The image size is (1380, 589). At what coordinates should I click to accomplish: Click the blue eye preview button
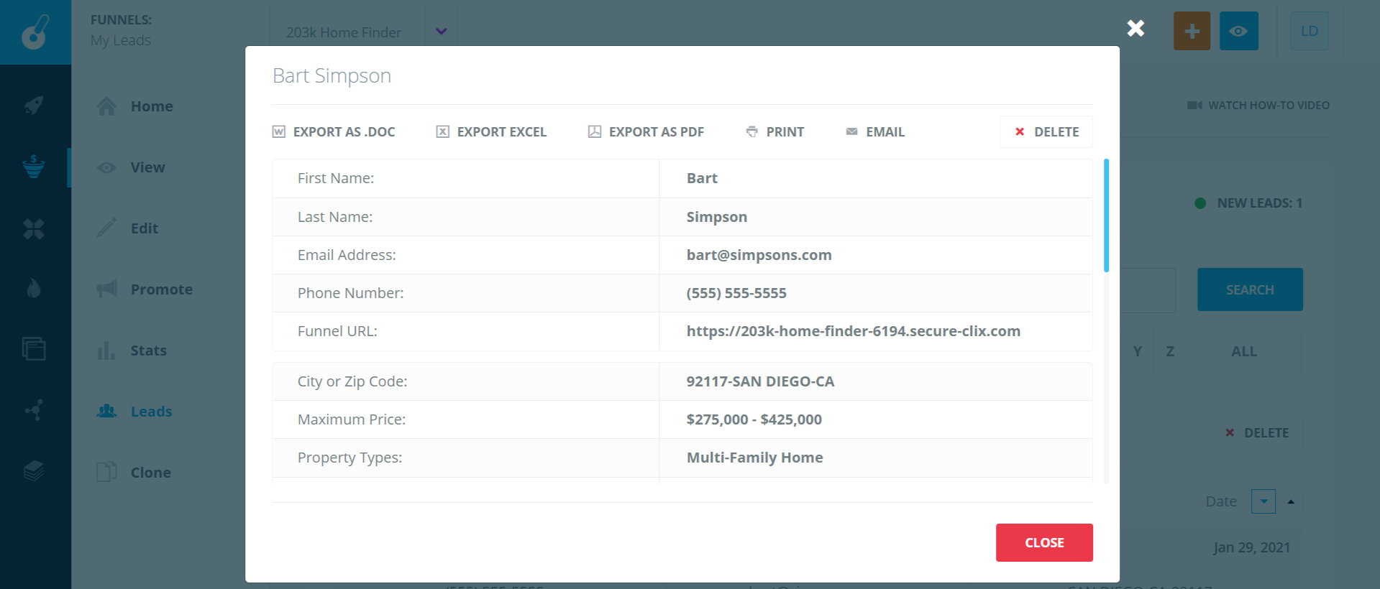1238,31
